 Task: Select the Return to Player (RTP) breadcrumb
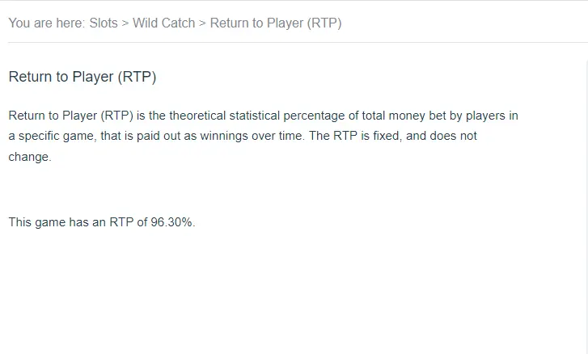point(276,23)
